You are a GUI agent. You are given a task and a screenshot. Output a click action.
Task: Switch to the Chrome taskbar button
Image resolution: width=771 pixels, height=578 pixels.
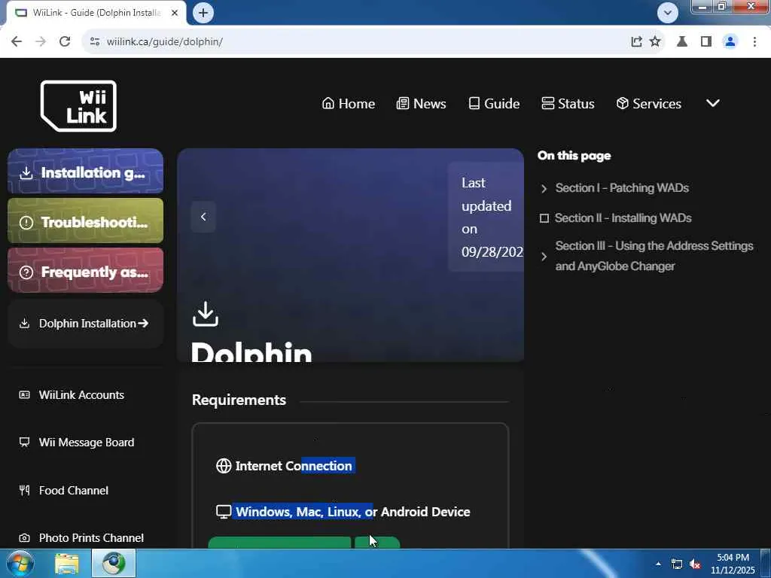pos(114,564)
